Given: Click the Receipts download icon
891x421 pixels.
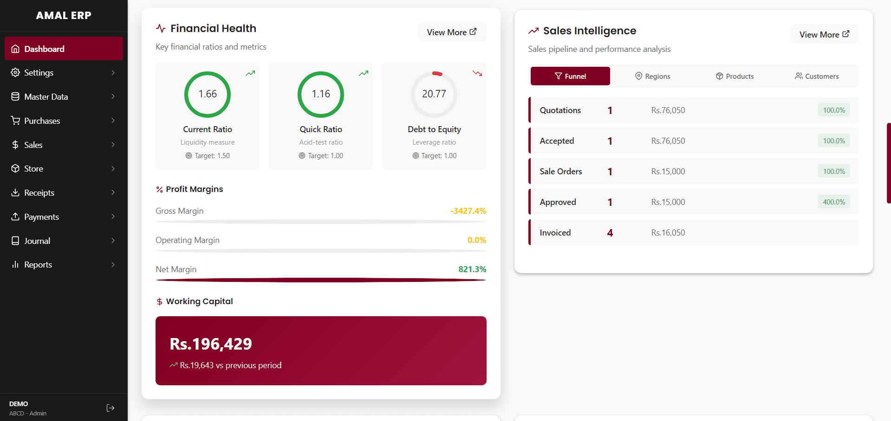Looking at the screenshot, I should point(15,192).
